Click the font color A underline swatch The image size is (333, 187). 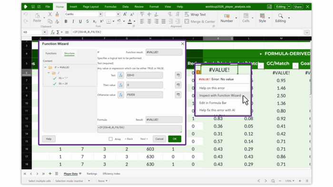click(129, 21)
